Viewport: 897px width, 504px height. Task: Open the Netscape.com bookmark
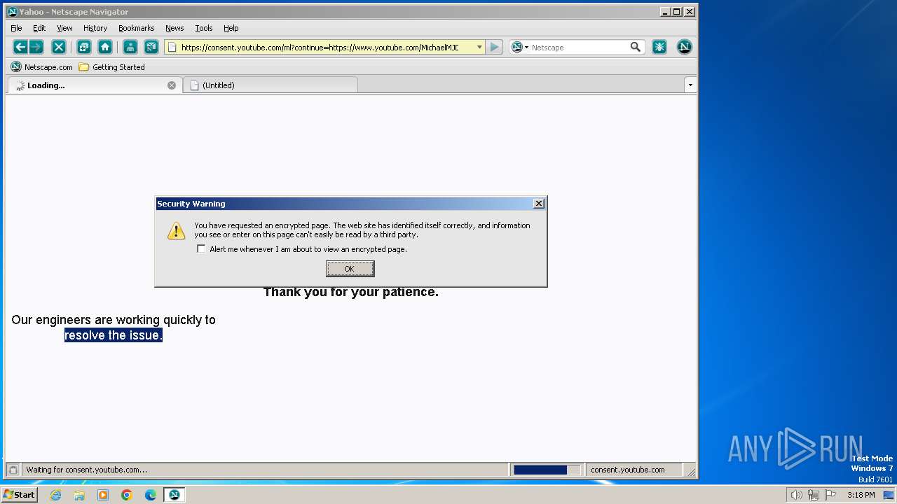click(42, 67)
